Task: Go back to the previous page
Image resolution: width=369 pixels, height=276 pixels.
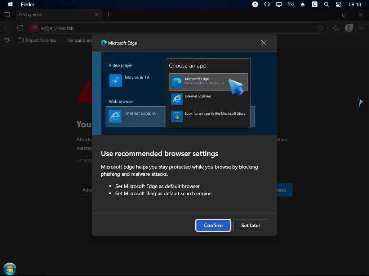Action: coord(7,28)
